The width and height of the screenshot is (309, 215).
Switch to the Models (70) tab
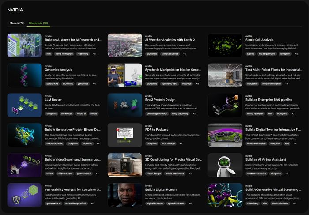tap(17, 23)
